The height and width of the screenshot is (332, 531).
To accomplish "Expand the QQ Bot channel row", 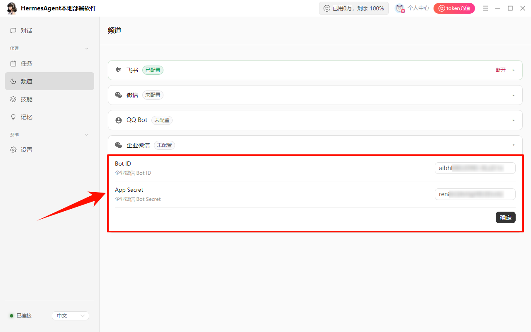I will coord(514,120).
